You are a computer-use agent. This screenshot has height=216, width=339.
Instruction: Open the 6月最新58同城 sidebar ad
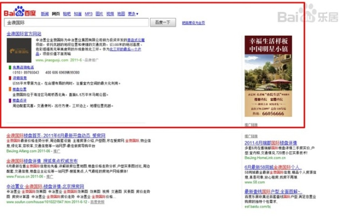(x=273, y=167)
